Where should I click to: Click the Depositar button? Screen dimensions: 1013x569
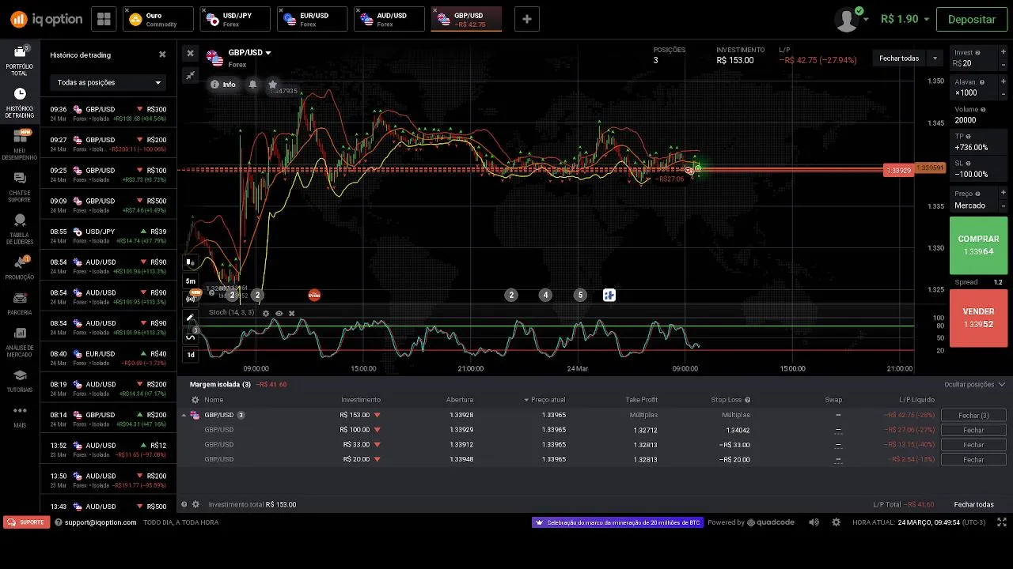click(x=972, y=19)
